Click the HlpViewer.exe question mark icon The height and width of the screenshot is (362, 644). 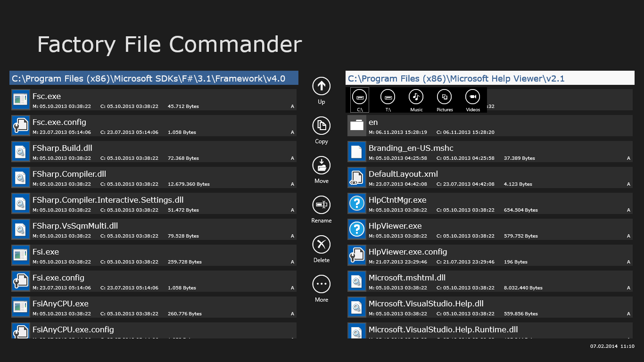coord(357,229)
